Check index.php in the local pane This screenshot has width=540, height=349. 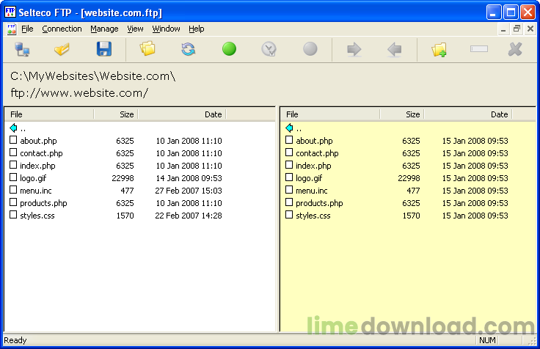coord(13,165)
